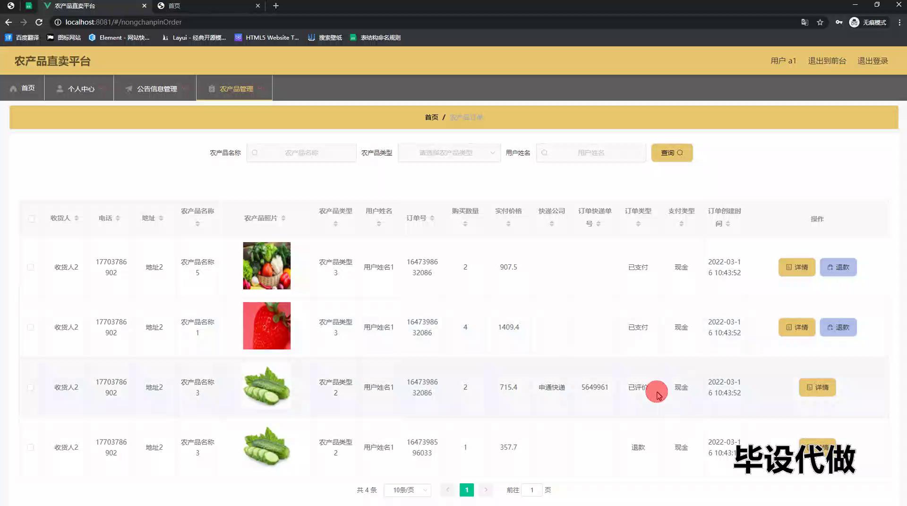Bookmark this page with star icon
Viewport: 907px width, 506px height.
coord(820,22)
